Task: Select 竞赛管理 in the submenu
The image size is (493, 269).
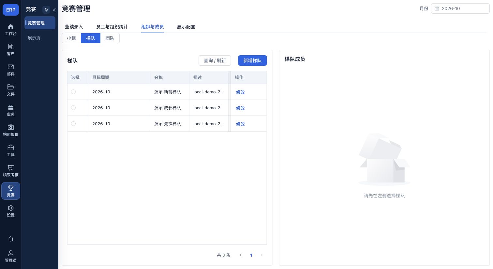Action: tap(40, 23)
